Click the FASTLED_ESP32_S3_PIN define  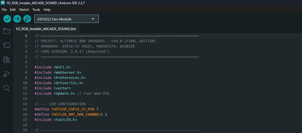(x=66, y=109)
